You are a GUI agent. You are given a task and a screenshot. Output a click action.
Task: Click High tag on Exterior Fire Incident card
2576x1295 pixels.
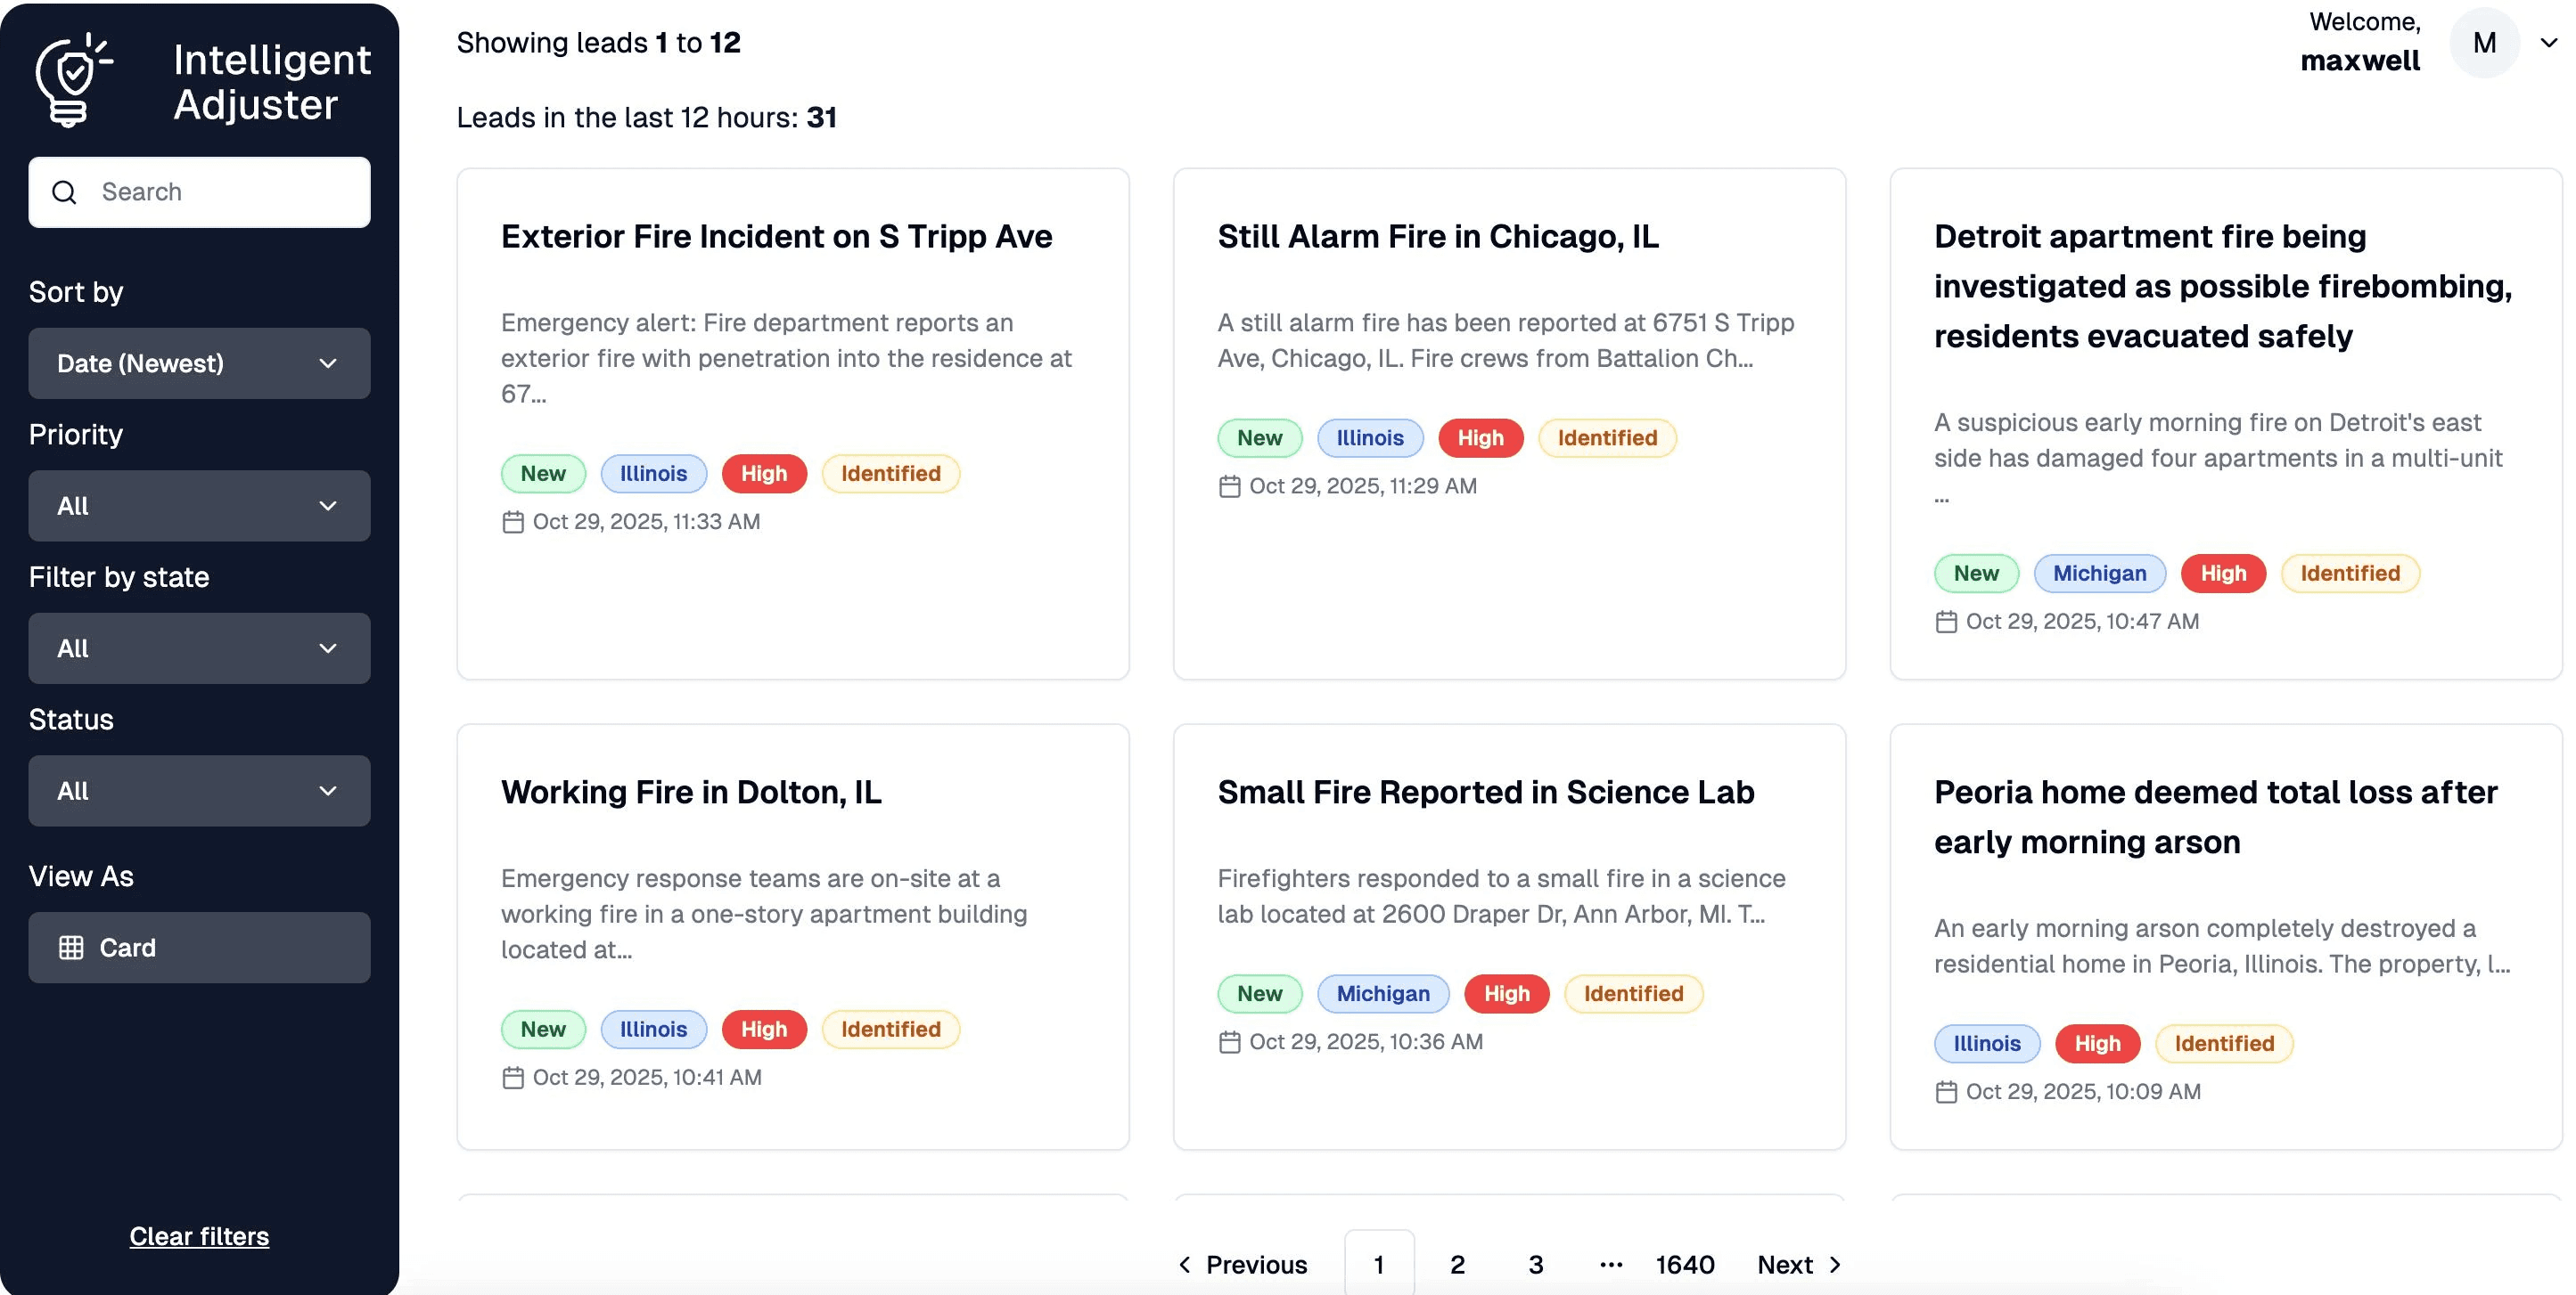pyautogui.click(x=764, y=474)
